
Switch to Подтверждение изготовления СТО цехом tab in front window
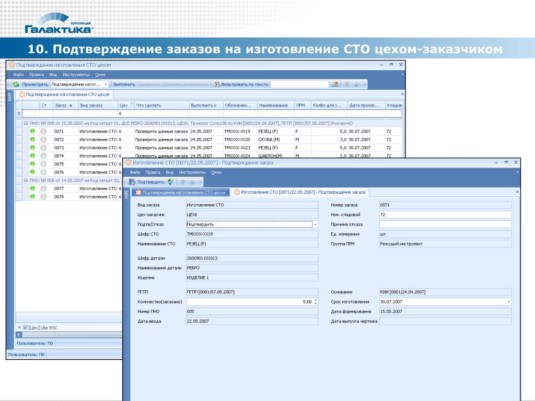(180, 192)
